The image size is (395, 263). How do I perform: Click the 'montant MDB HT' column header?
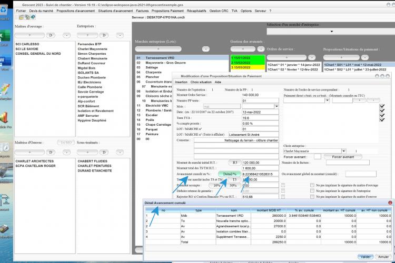pos(269,210)
